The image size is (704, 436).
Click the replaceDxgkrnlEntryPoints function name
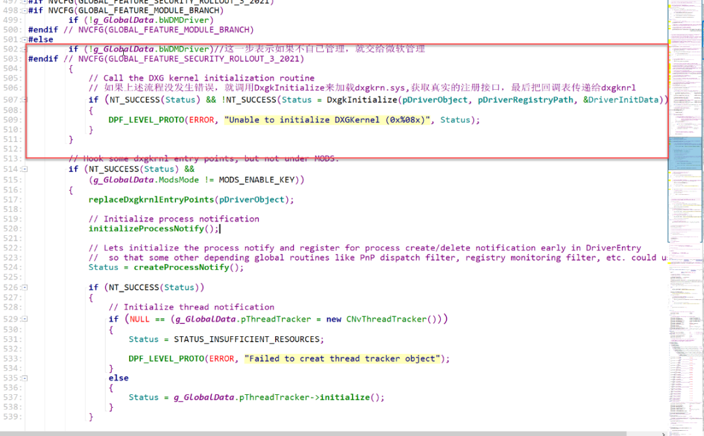click(151, 199)
